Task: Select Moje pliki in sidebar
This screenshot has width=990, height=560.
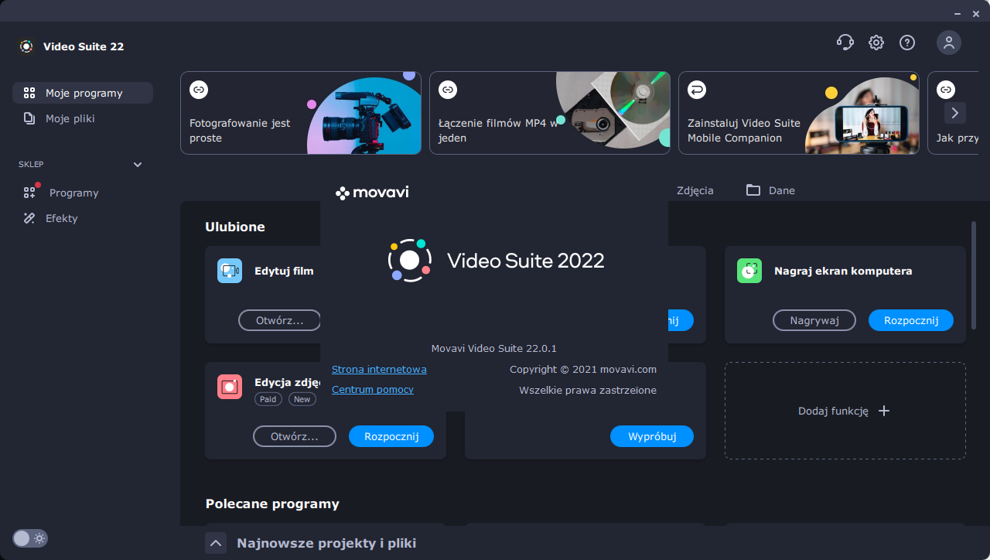Action: 83,118
